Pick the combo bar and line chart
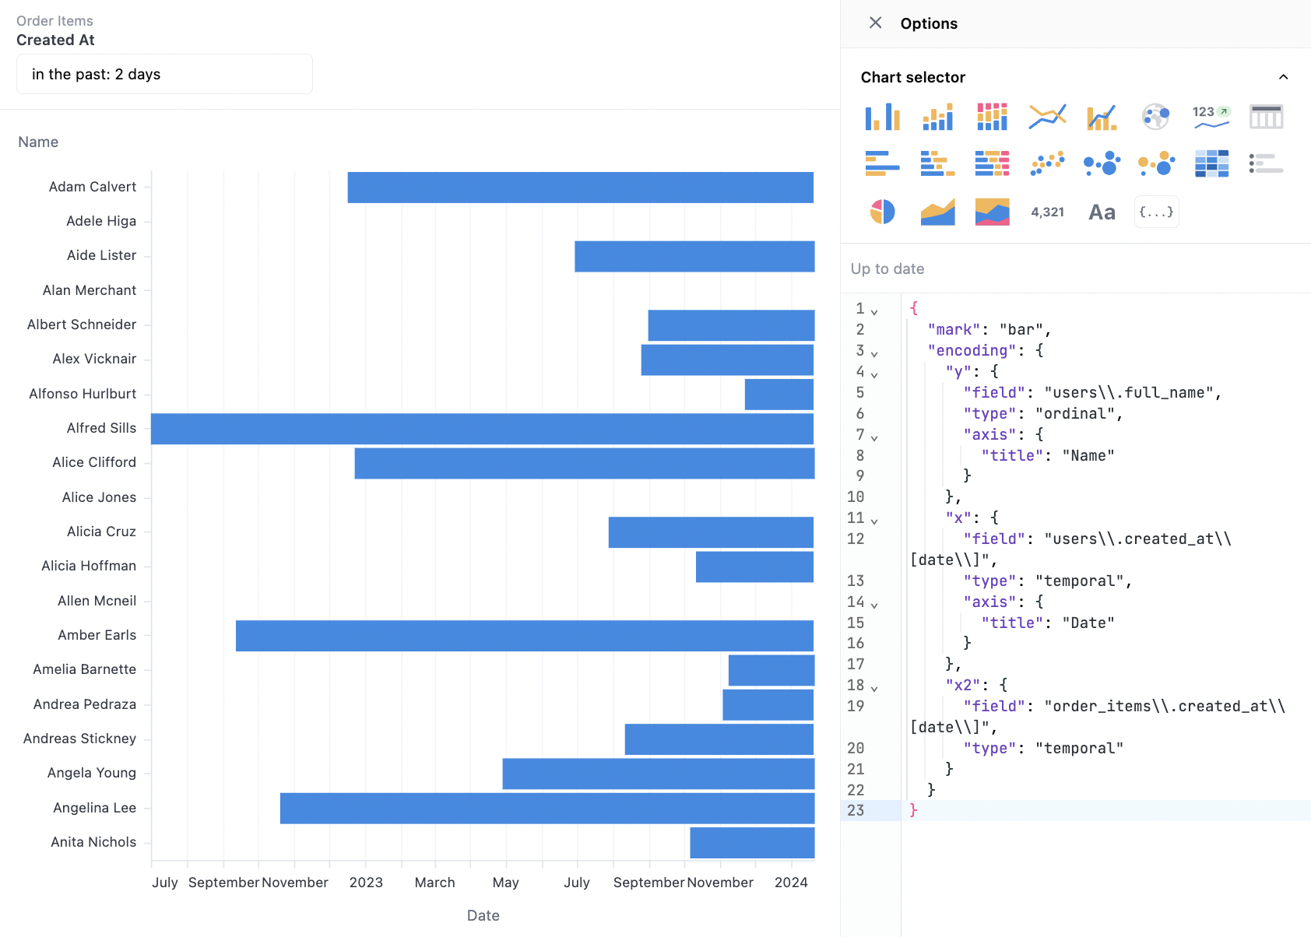1311x937 pixels. (x=1102, y=117)
